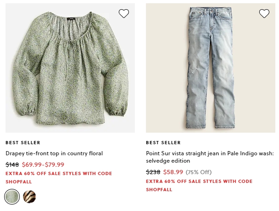279x211 pixels.
Task: Click the crossed-out $238 original price
Action: pos(153,172)
